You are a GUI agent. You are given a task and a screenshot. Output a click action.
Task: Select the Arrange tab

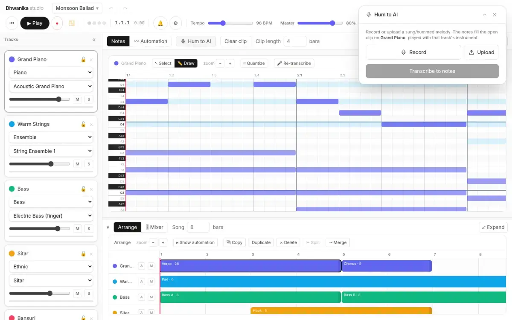click(128, 227)
